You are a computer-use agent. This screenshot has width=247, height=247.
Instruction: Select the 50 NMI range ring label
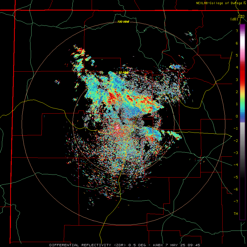[x=123, y=73]
